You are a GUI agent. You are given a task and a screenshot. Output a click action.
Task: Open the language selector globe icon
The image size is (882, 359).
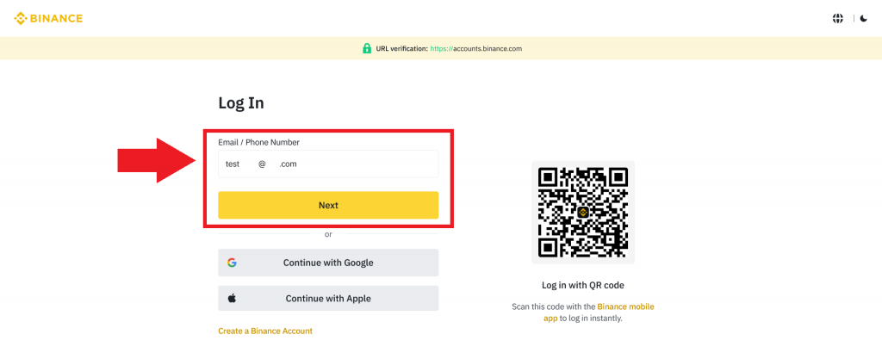[836, 18]
